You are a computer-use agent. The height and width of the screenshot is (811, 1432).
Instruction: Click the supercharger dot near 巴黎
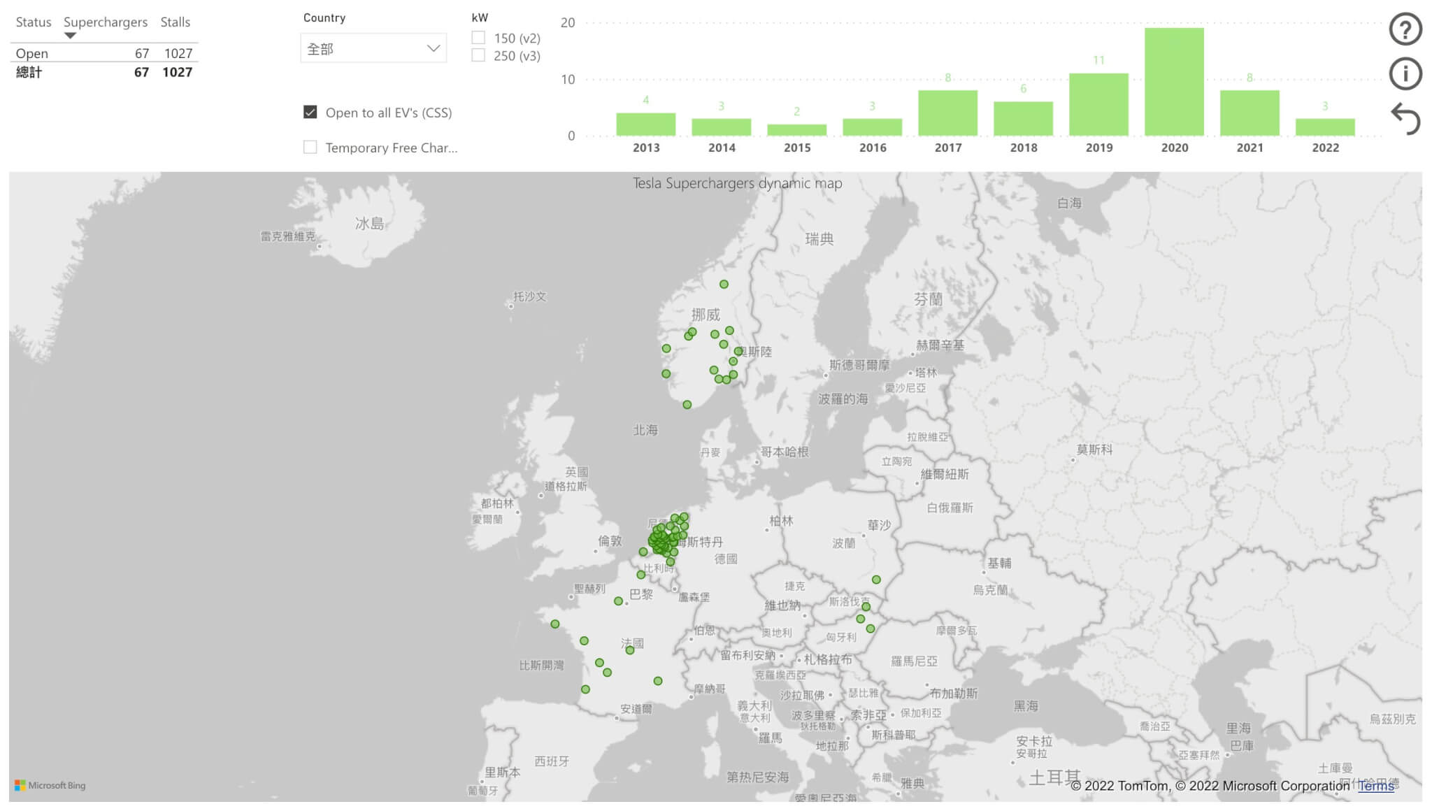click(618, 601)
